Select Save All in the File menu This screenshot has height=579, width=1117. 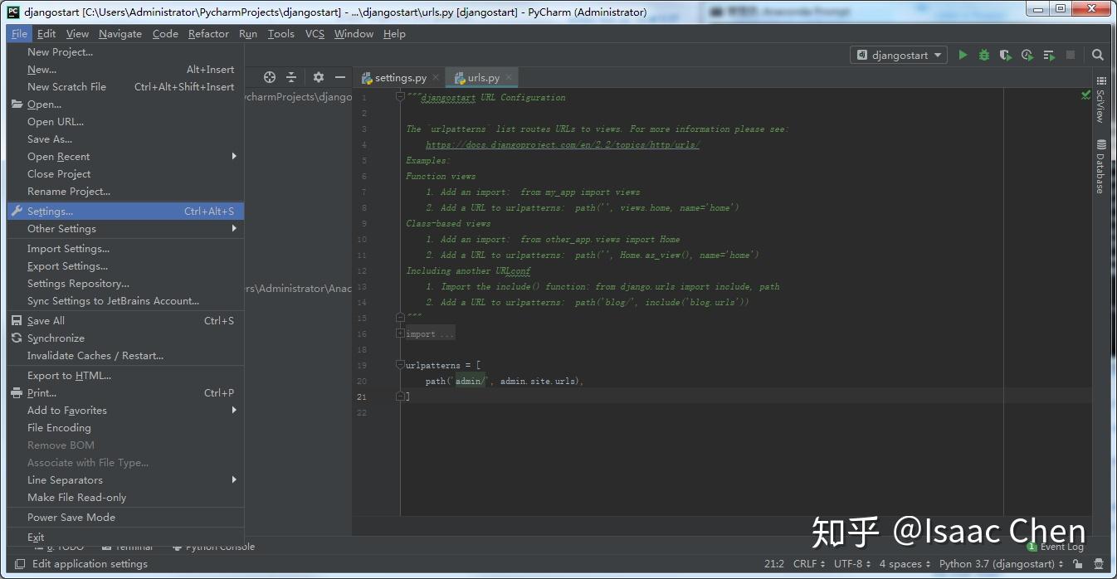point(125,321)
